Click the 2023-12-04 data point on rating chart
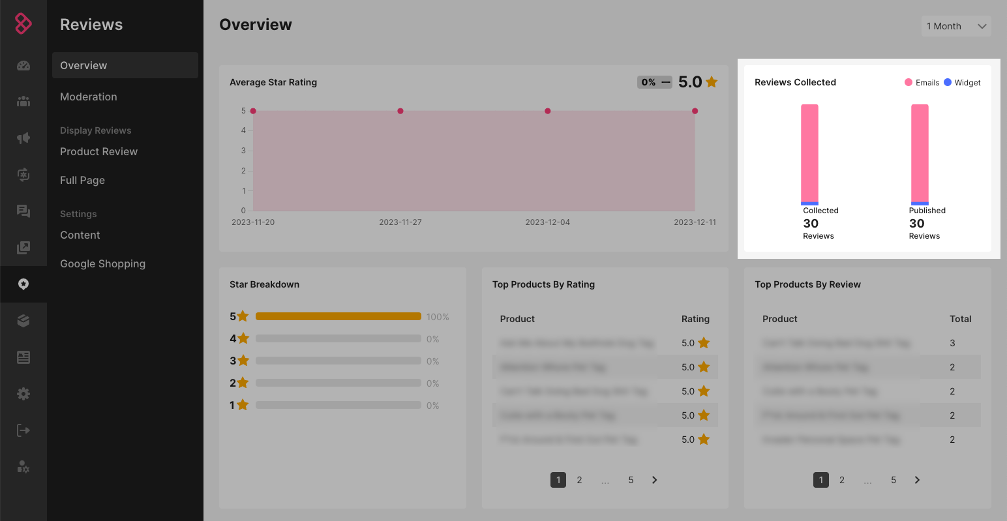 click(548, 111)
